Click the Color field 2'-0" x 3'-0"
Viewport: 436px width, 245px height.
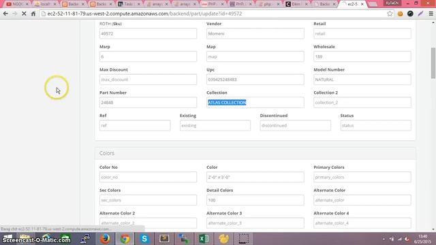(x=255, y=177)
